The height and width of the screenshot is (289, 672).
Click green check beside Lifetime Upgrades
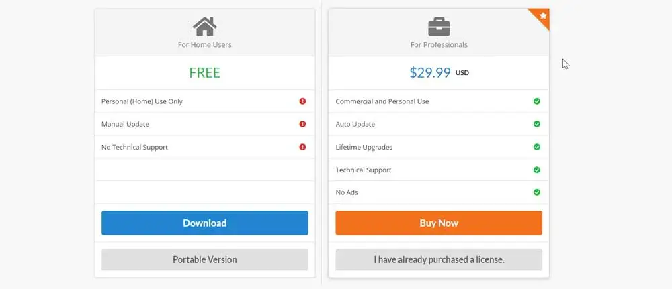coord(536,147)
